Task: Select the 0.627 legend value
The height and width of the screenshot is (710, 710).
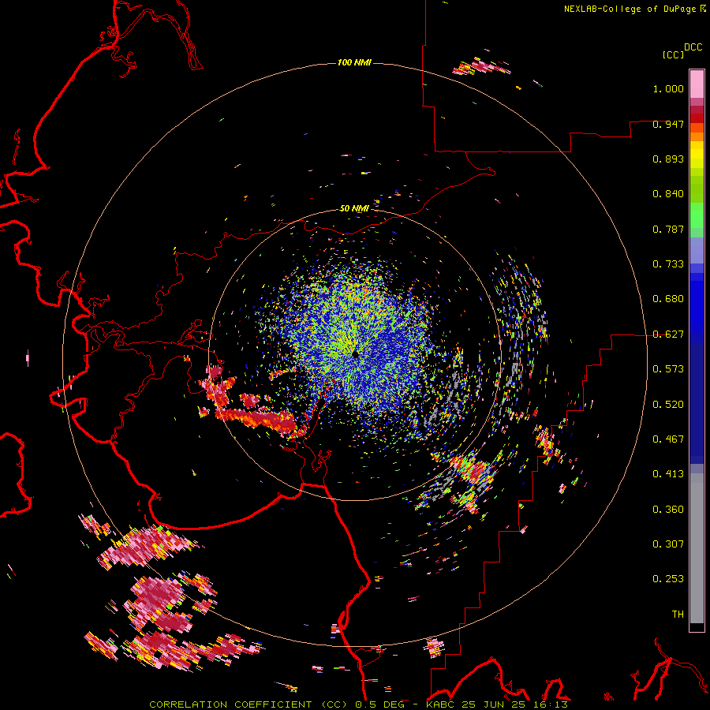Action: (x=668, y=334)
